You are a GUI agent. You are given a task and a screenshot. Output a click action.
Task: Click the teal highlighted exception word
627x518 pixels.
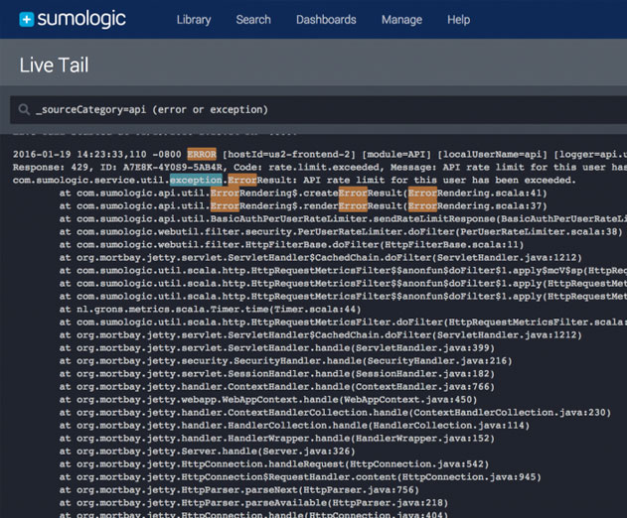[196, 181]
